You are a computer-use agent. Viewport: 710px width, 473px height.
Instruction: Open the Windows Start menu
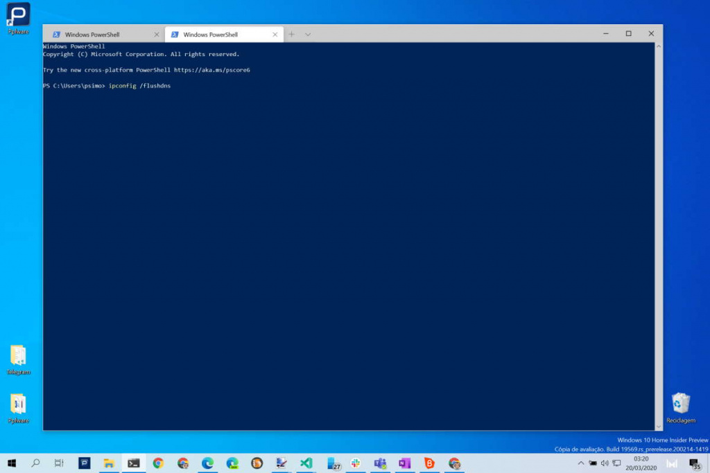point(12,463)
